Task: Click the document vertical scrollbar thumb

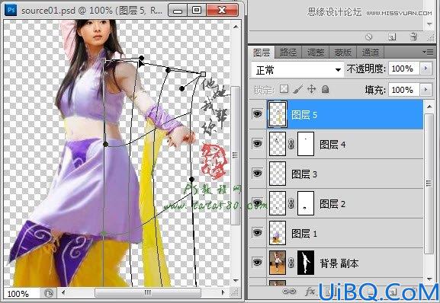Action: pos(235,155)
